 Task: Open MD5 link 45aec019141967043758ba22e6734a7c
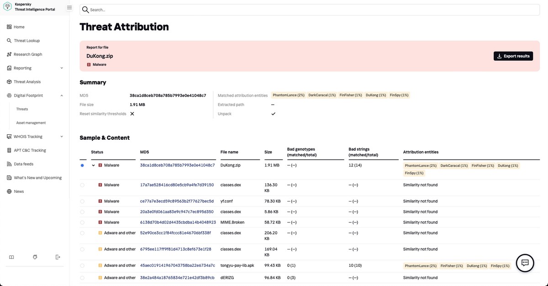(x=178, y=266)
